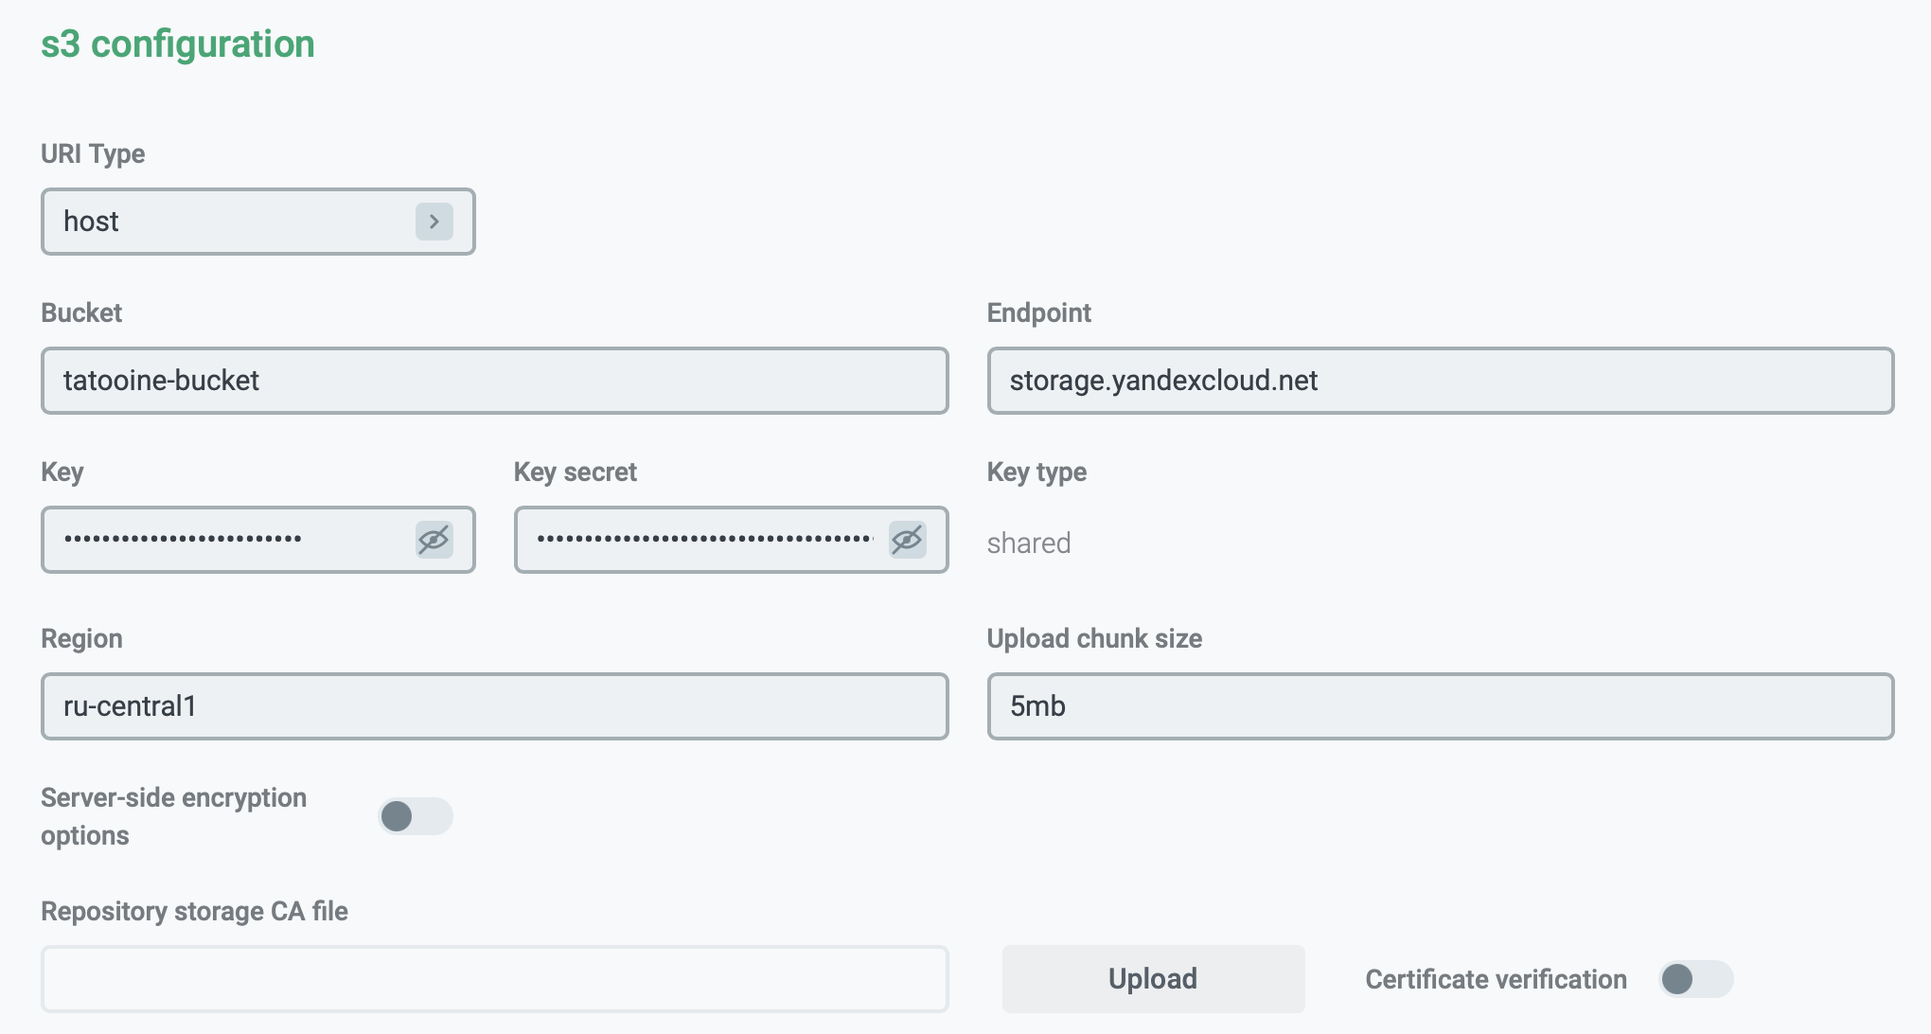The image size is (1931, 1034).
Task: Turn on the Certificate verification switch
Action: (x=1694, y=979)
